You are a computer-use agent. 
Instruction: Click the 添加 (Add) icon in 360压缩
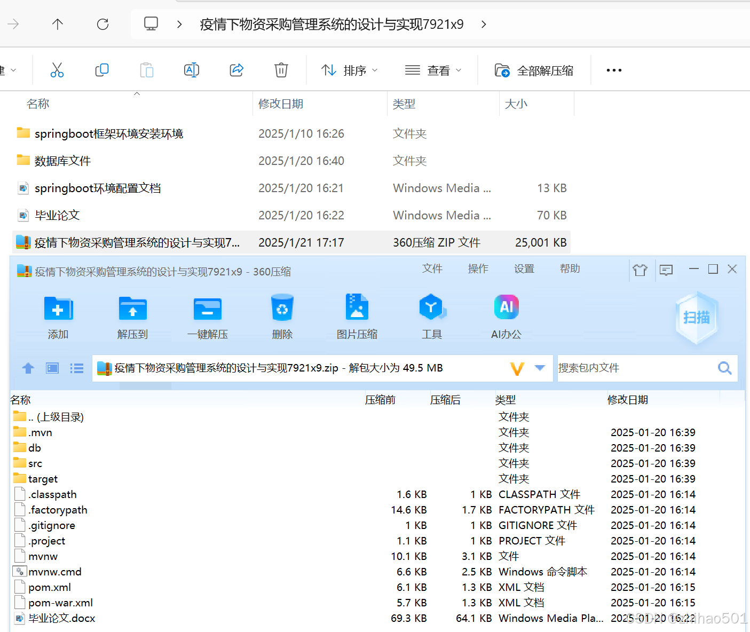[58, 308]
